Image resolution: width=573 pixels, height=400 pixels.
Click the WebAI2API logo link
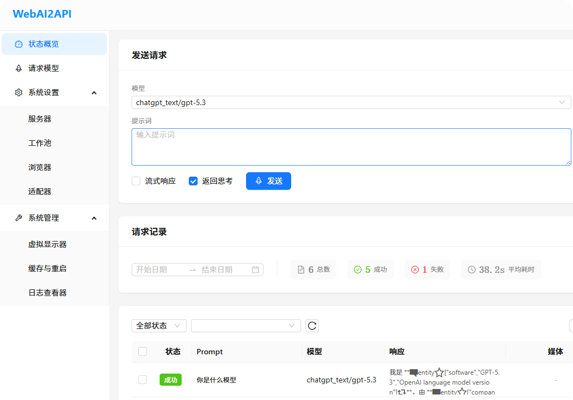pos(42,14)
